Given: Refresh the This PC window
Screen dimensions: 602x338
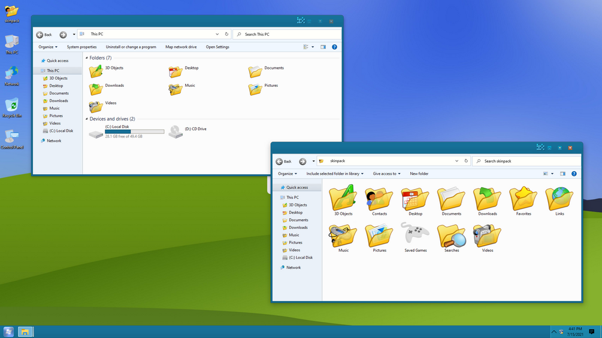Looking at the screenshot, I should pyautogui.click(x=226, y=34).
